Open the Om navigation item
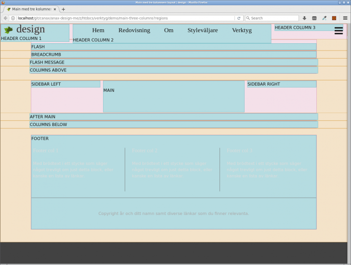Viewport: 351px width, 265px height. pos(169,30)
